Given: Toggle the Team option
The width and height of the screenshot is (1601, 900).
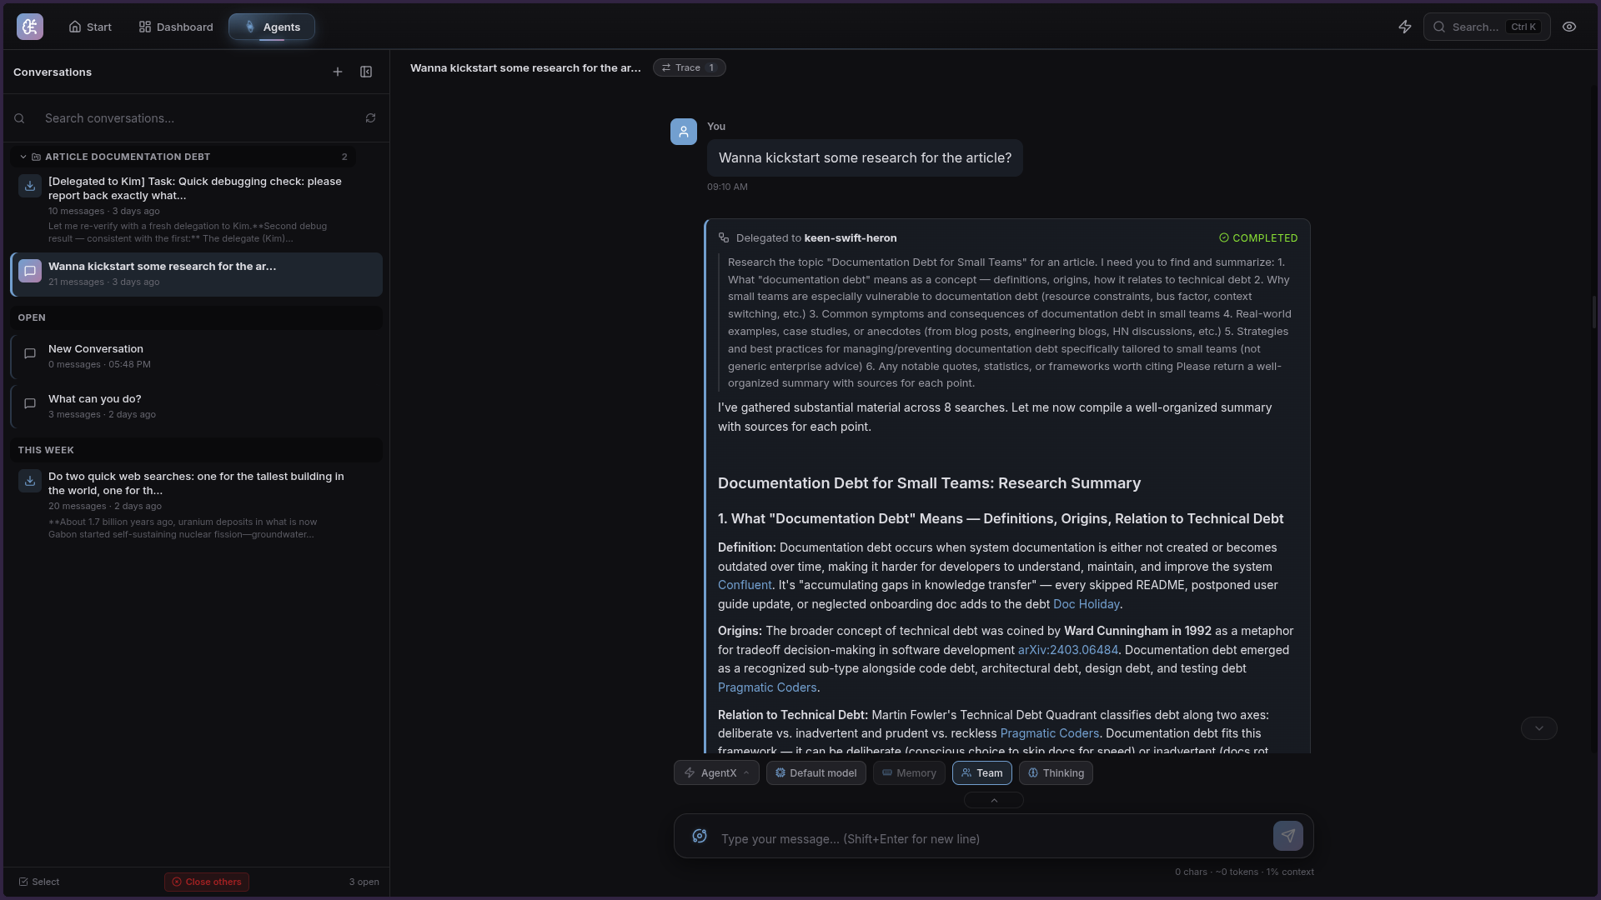Looking at the screenshot, I should click(982, 773).
